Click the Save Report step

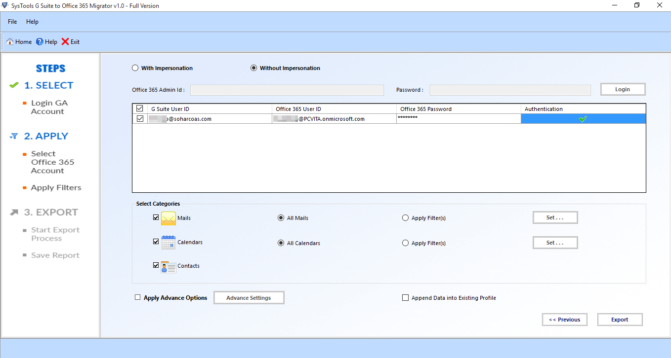(x=55, y=255)
